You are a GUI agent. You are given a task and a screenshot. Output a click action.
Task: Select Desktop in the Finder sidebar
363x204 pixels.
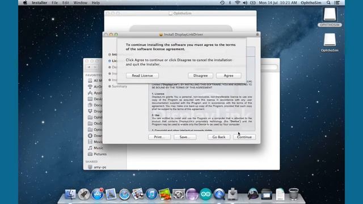95,99
